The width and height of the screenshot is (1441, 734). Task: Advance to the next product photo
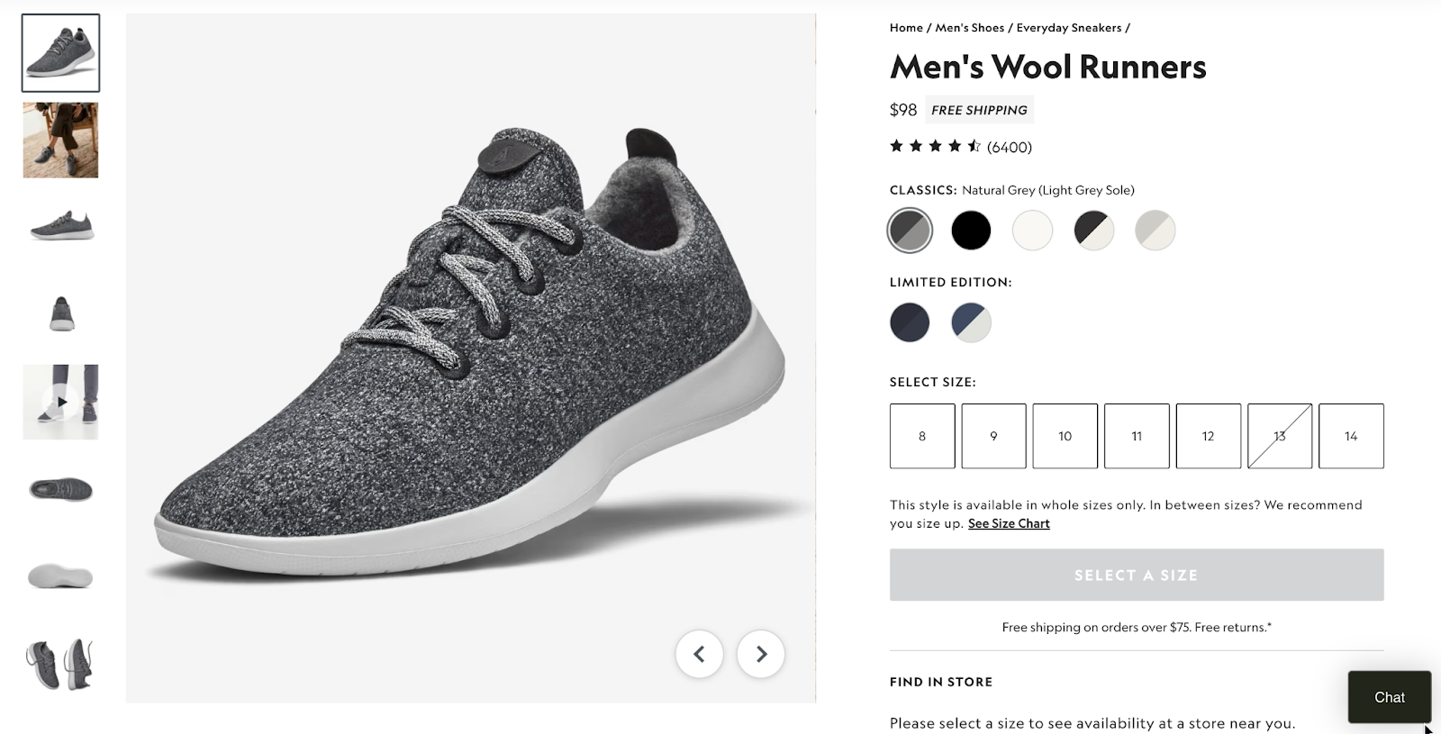759,655
